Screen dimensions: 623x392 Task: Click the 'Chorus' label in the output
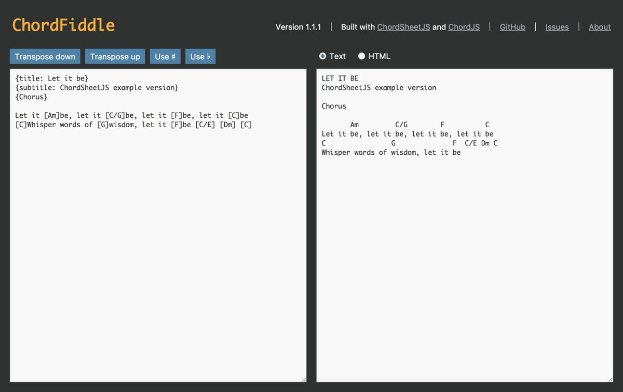click(334, 106)
